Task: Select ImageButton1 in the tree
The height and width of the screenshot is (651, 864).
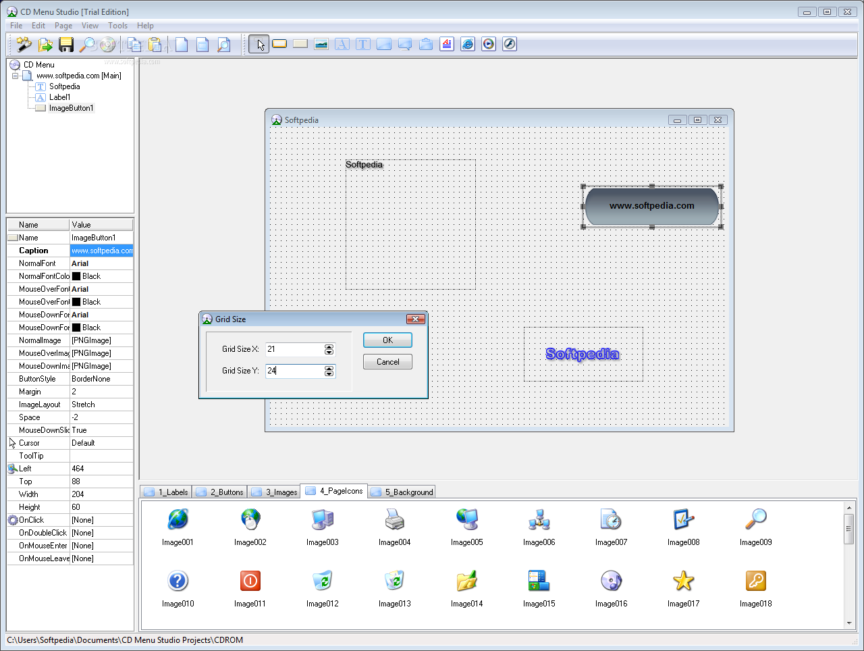Action: tap(71, 108)
